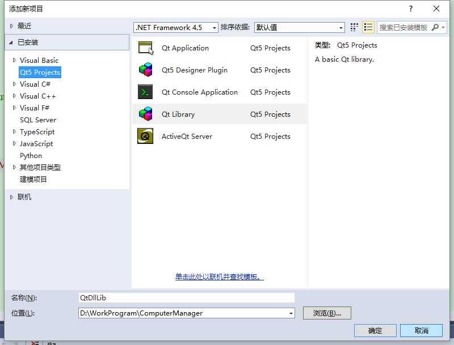Screen dimensions: 454x345
Task: Click the 浏览(B)... button
Action: point(327,313)
